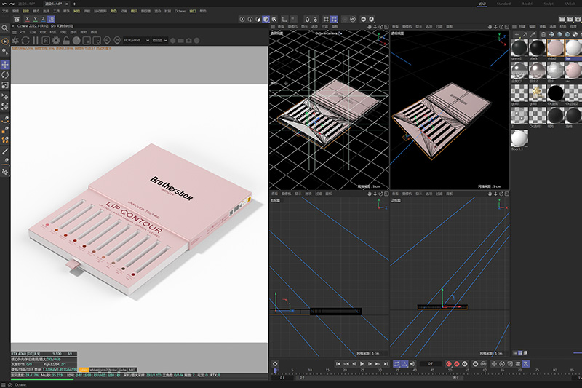Screen dimensions: 582x388
Task: Click the Octane clay mode sphere icon
Action: pos(76,41)
